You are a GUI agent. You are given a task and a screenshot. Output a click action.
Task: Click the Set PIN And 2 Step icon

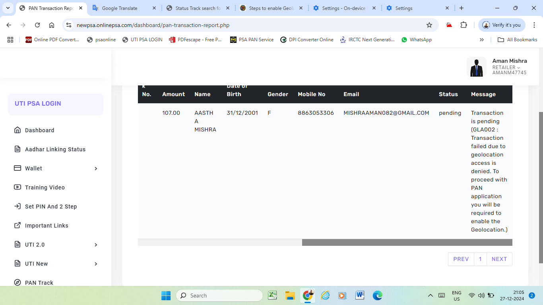click(x=17, y=207)
